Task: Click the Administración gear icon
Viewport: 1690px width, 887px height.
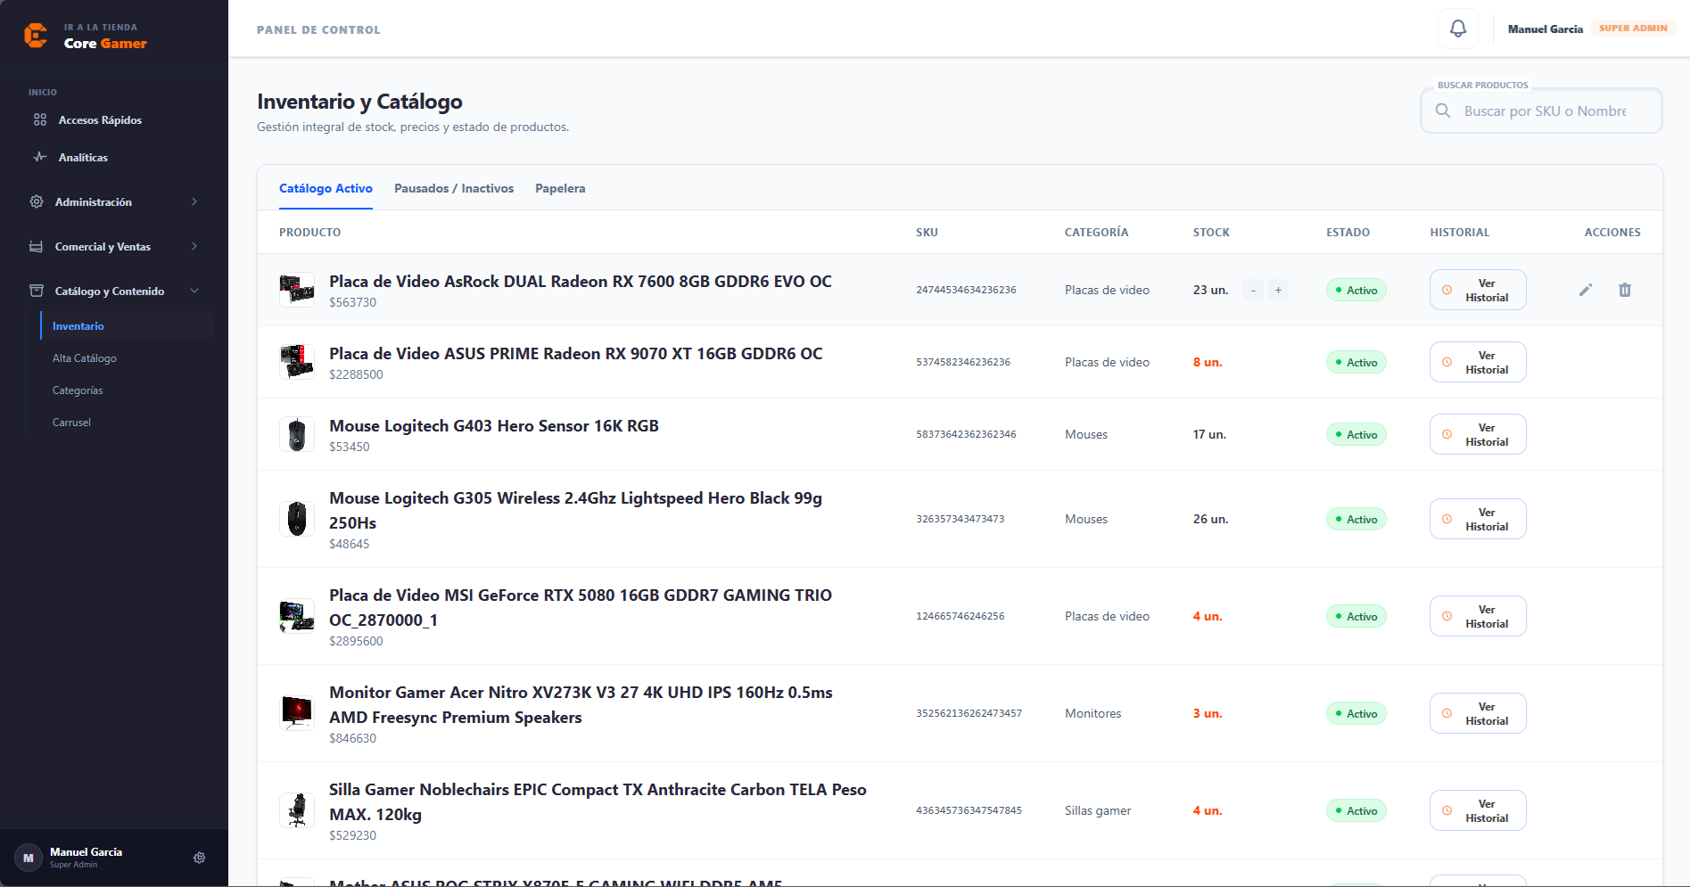Action: (x=37, y=201)
